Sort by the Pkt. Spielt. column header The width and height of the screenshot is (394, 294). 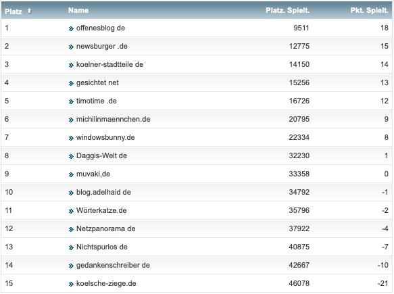(370, 11)
